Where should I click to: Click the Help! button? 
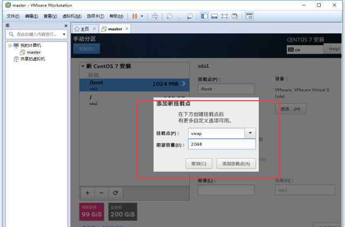[333, 49]
